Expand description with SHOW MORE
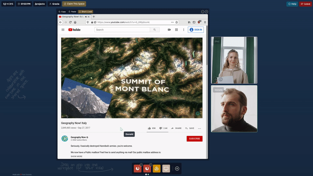 point(76,156)
